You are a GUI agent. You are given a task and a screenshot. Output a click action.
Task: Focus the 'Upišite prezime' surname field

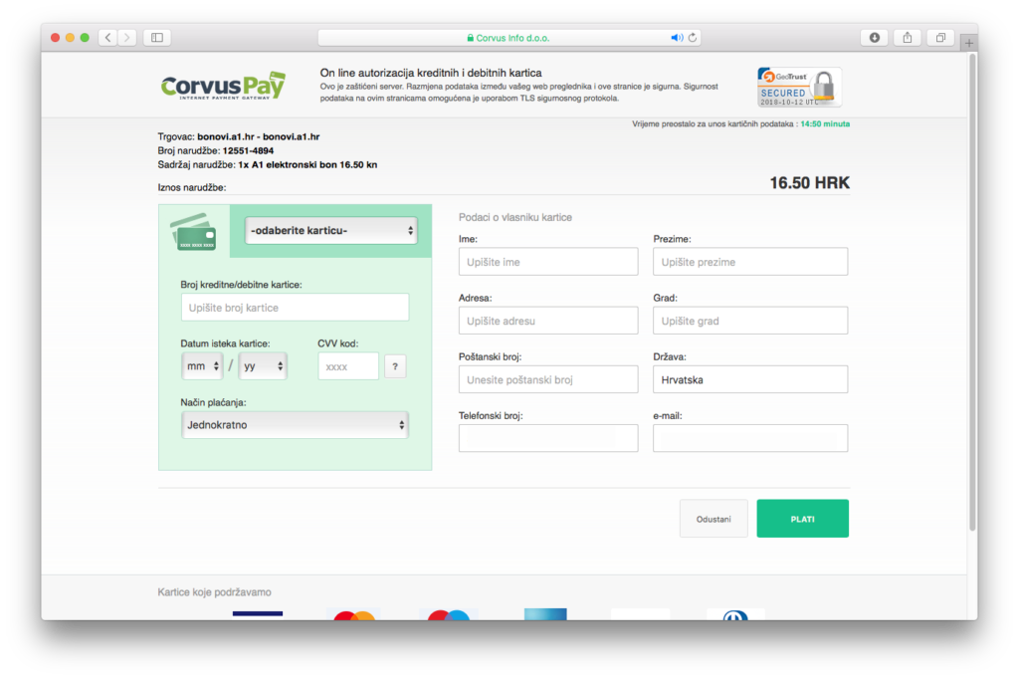[x=750, y=262]
